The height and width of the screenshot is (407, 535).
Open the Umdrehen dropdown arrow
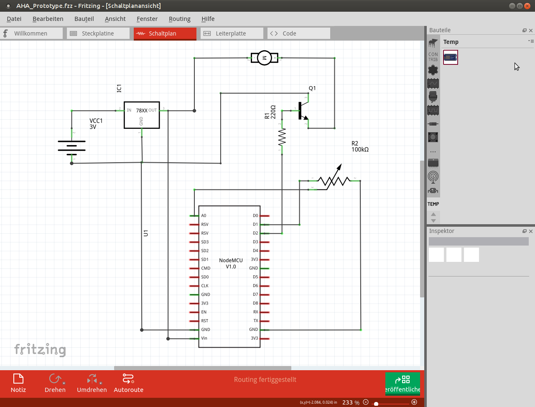point(101,383)
